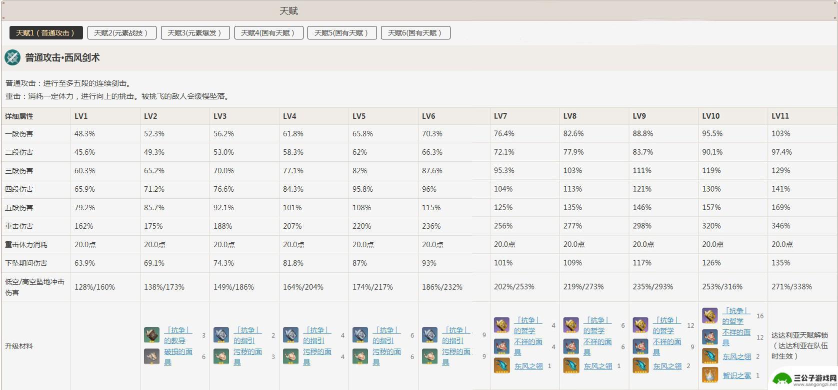Open the 「抗争」的哲学 link in LV7 column
This screenshot has height=390, width=838.
pos(528,325)
